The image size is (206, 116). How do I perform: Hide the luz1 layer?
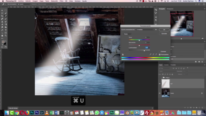click(160, 84)
